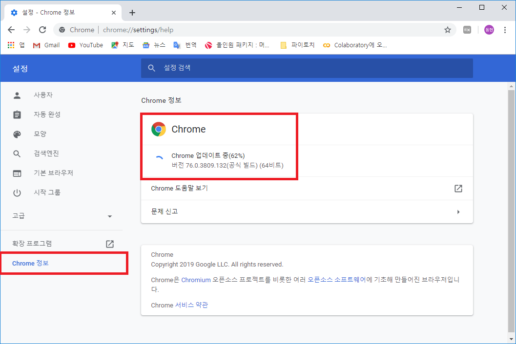The width and height of the screenshot is (516, 344).
Task: Open the Gmail bookmark
Action: tap(46, 45)
